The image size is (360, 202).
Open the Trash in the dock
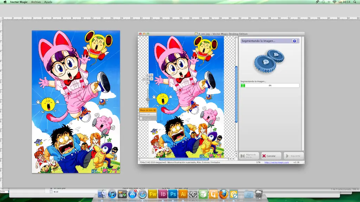click(259, 194)
